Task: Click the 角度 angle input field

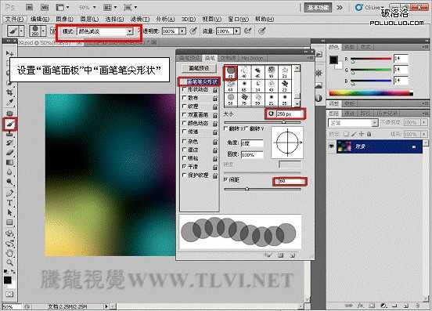Action: pyautogui.click(x=252, y=143)
